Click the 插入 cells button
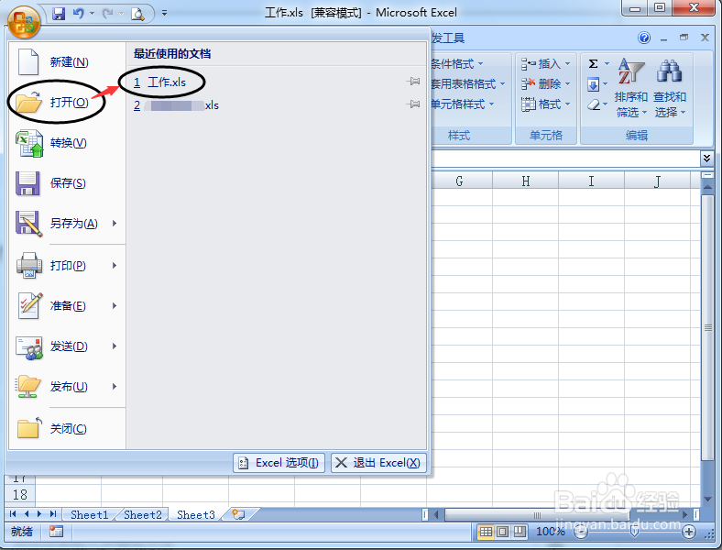Screen dimensions: 722x550 [x=546, y=63]
